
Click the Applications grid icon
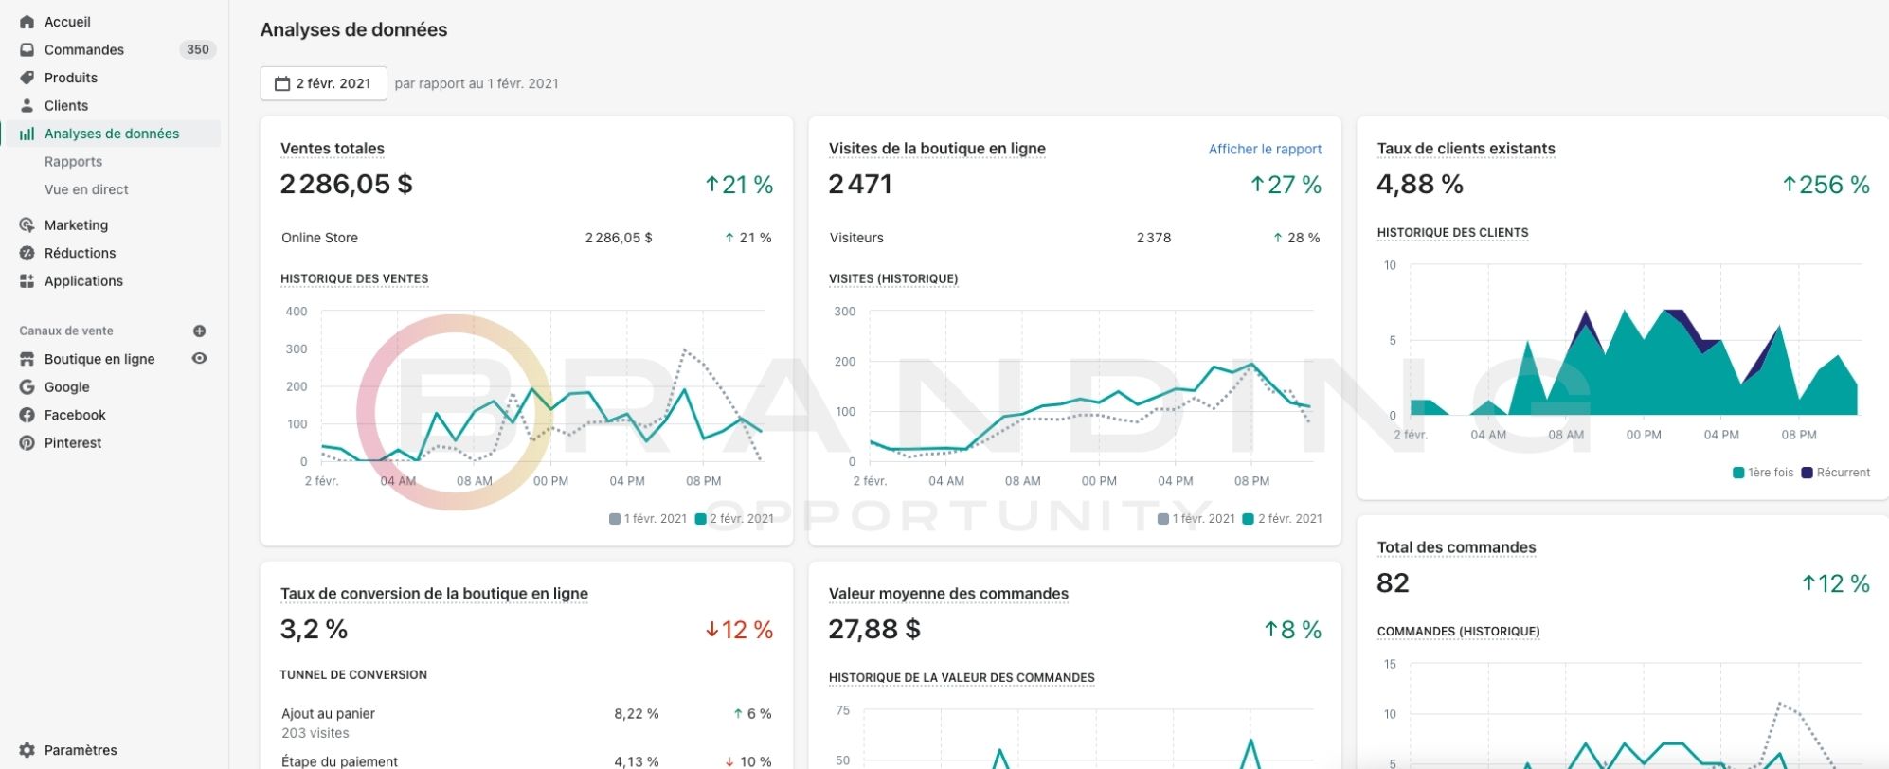click(x=27, y=281)
